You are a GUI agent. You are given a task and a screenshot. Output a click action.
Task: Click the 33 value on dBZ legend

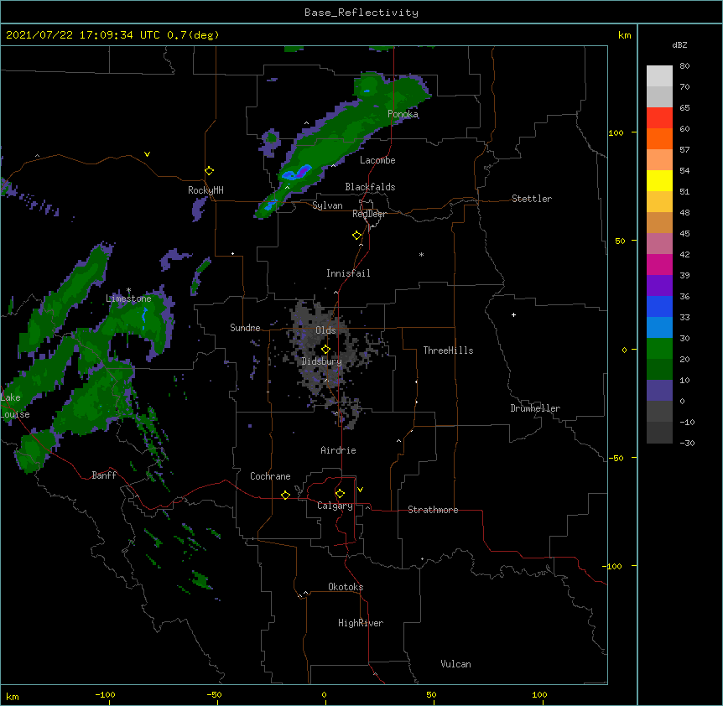(x=684, y=318)
